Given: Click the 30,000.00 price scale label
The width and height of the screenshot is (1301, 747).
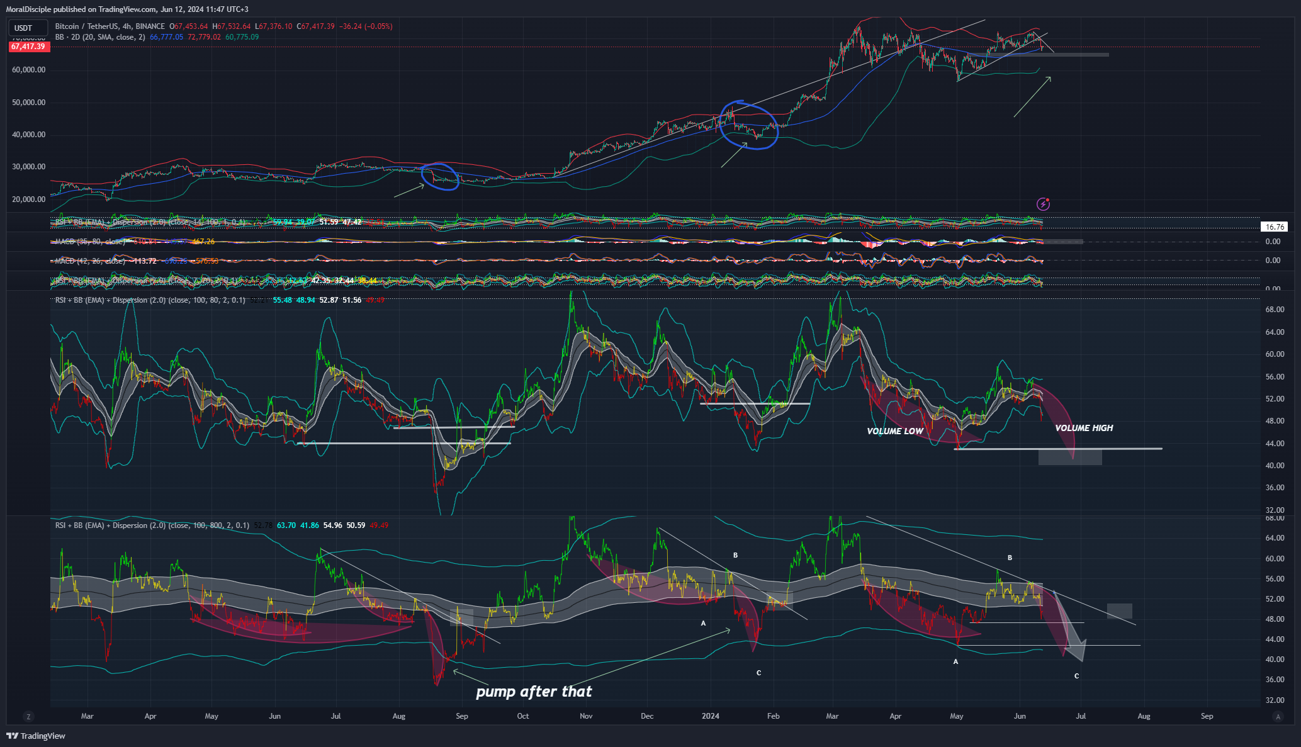Looking at the screenshot, I should [28, 167].
